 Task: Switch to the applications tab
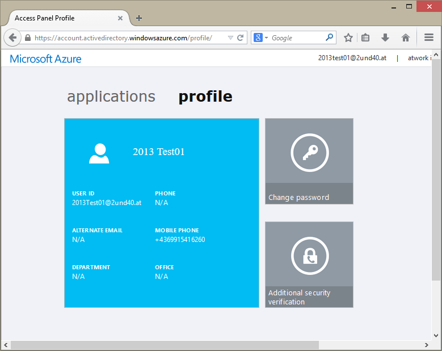(111, 97)
